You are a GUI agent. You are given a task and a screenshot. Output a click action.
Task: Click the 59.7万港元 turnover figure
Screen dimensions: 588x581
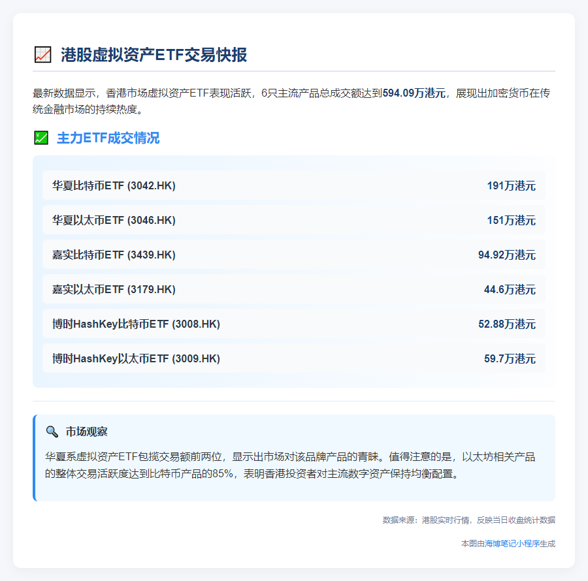pos(510,358)
